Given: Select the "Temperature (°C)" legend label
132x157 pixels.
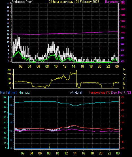Looking at the screenshot, I should [100, 93].
